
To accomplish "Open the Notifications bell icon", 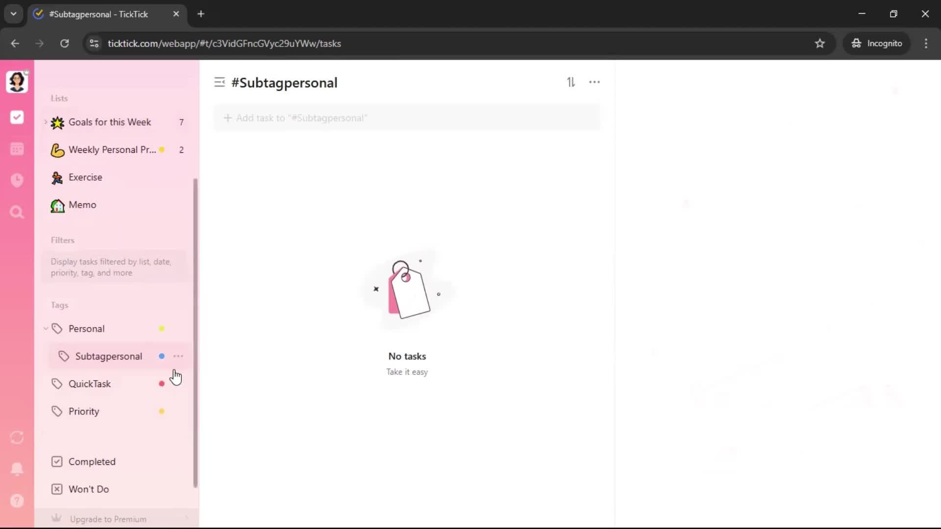I will [x=17, y=469].
